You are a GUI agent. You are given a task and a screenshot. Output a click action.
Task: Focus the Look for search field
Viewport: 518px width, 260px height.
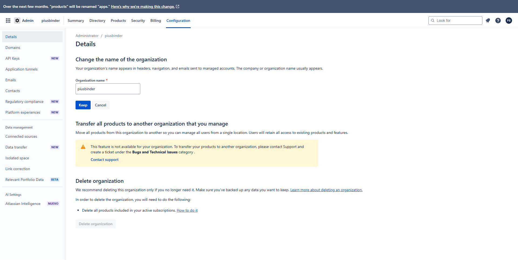click(x=455, y=21)
